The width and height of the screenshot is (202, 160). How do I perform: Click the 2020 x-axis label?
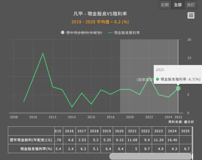(x=130, y=117)
